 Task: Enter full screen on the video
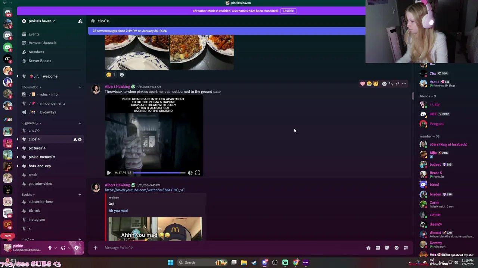click(198, 173)
